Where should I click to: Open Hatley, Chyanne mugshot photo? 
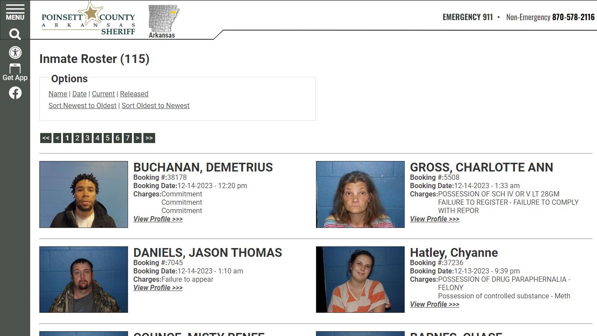(x=360, y=280)
